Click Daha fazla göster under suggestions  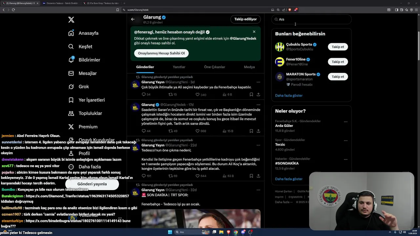(x=289, y=95)
